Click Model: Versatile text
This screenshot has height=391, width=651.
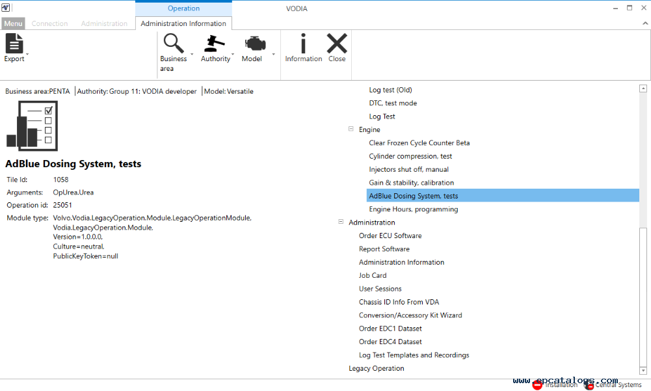coord(229,92)
